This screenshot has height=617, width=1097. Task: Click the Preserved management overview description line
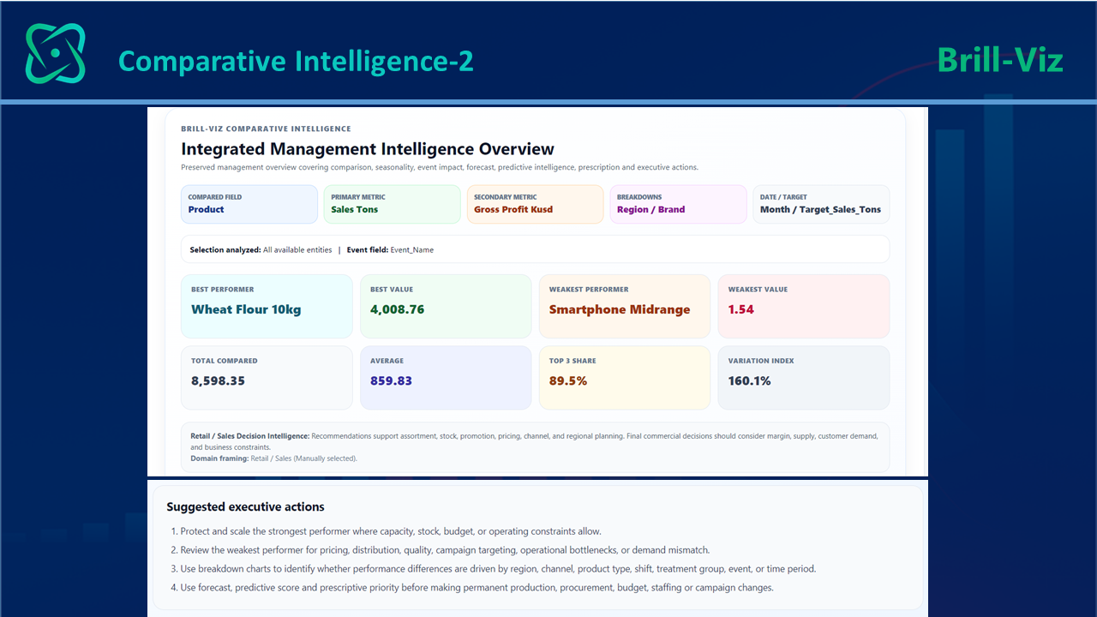click(x=440, y=168)
